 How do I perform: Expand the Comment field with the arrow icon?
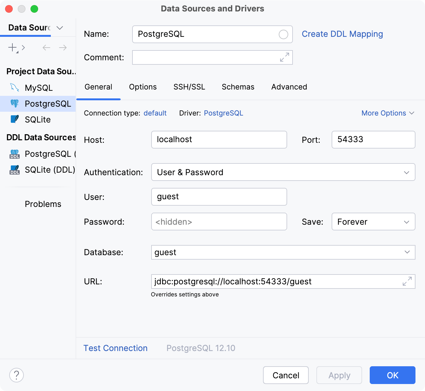(285, 57)
